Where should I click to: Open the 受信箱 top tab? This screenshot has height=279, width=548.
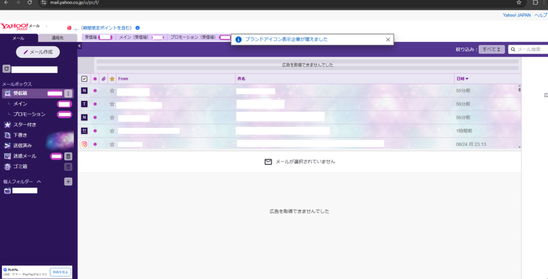[x=98, y=37]
